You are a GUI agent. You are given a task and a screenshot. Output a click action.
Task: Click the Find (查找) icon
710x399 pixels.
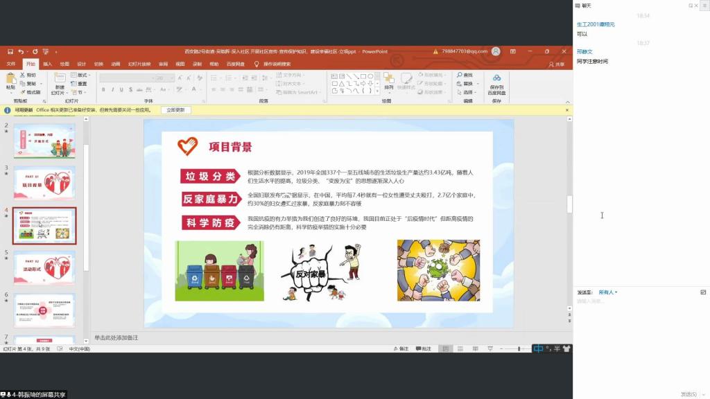465,75
